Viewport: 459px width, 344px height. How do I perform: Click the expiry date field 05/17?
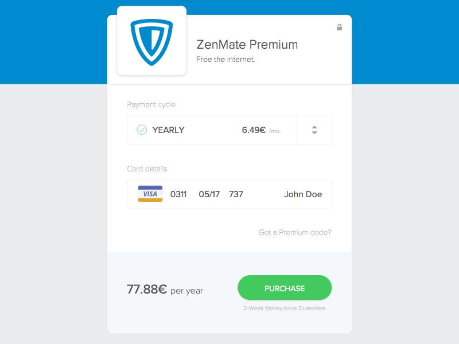tap(209, 194)
